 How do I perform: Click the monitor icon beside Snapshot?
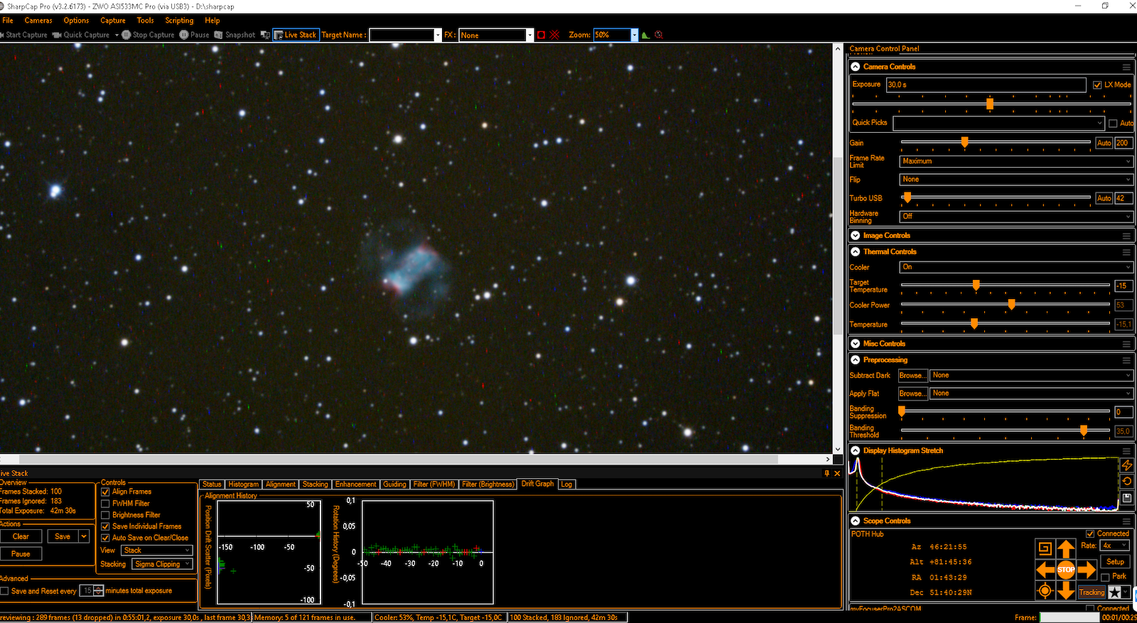click(x=266, y=35)
